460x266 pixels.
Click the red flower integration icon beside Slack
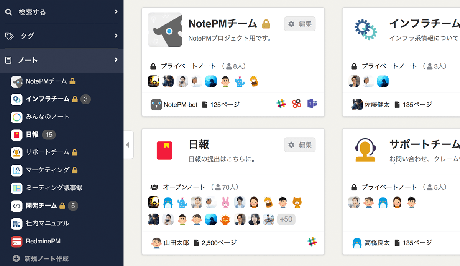296,104
